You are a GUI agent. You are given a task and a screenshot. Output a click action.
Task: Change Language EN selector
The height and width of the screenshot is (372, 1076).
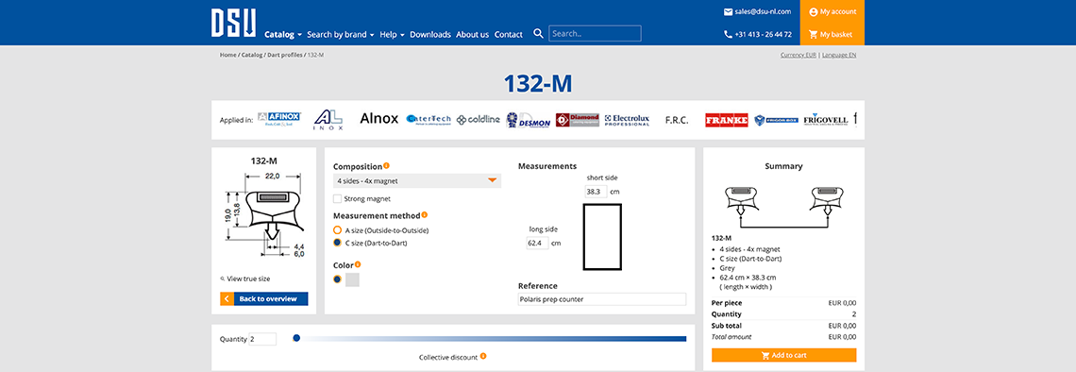click(x=839, y=55)
